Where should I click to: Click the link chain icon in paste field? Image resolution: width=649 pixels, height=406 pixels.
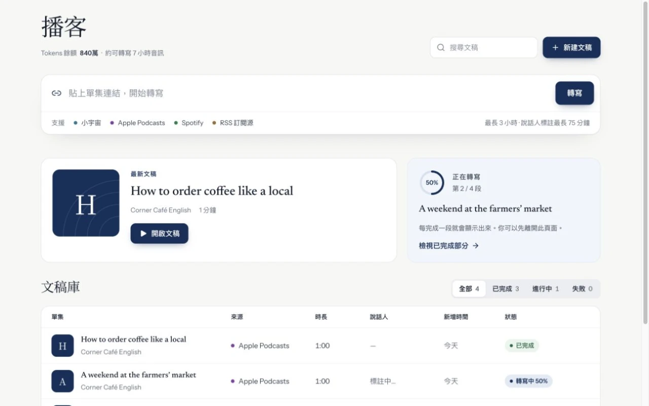coord(57,93)
